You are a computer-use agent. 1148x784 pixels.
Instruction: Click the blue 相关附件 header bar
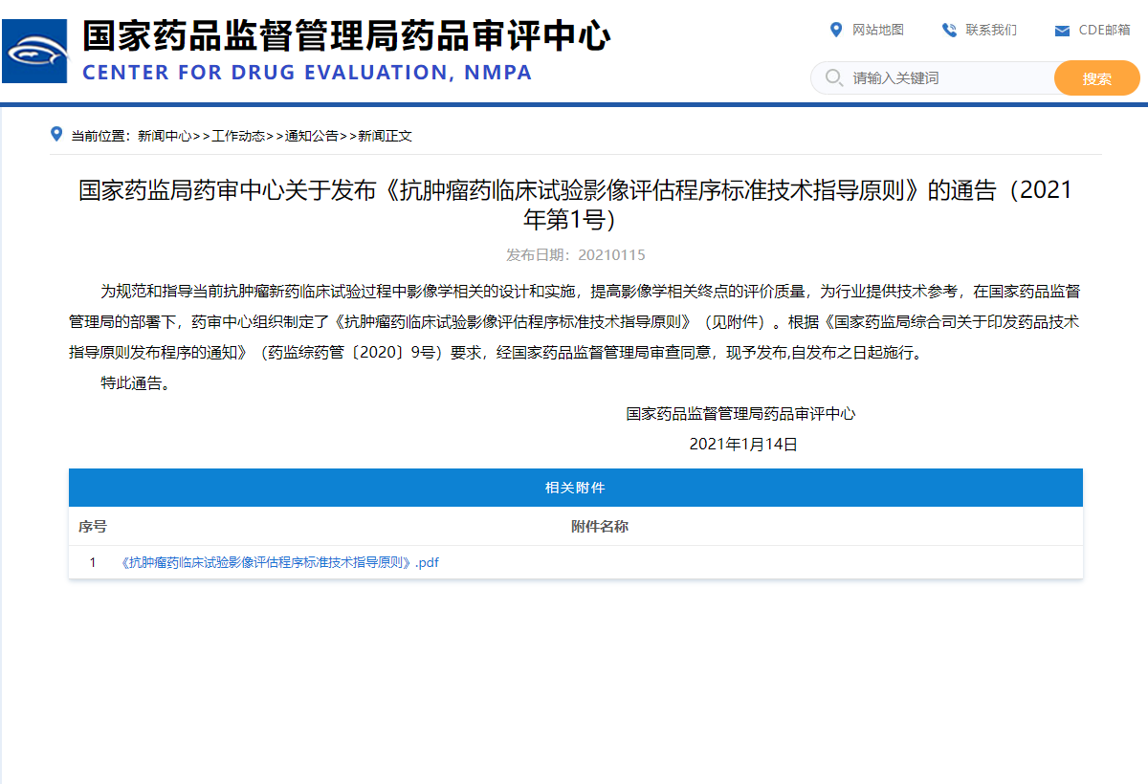(x=575, y=488)
